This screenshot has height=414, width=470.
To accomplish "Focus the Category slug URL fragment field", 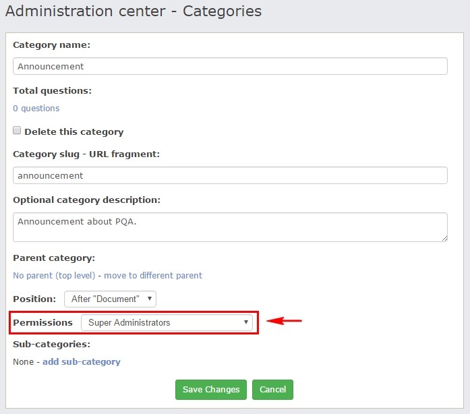I will pyautogui.click(x=230, y=175).
